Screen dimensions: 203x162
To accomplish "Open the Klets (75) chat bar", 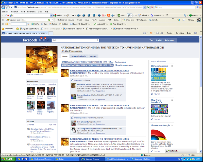I will tap(181, 151).
